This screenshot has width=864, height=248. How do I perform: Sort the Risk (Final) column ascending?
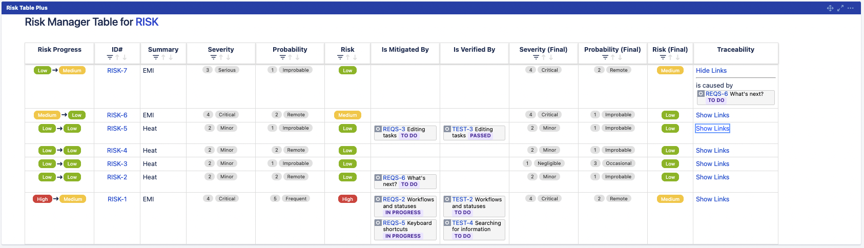tap(670, 57)
